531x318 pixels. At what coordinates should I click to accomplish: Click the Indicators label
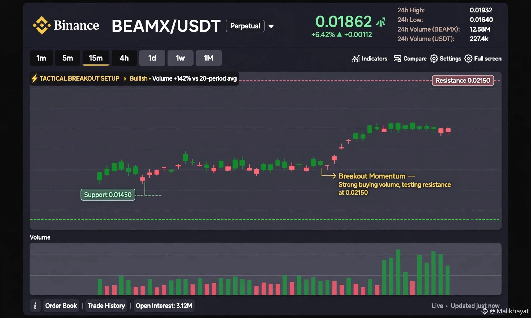(374, 59)
